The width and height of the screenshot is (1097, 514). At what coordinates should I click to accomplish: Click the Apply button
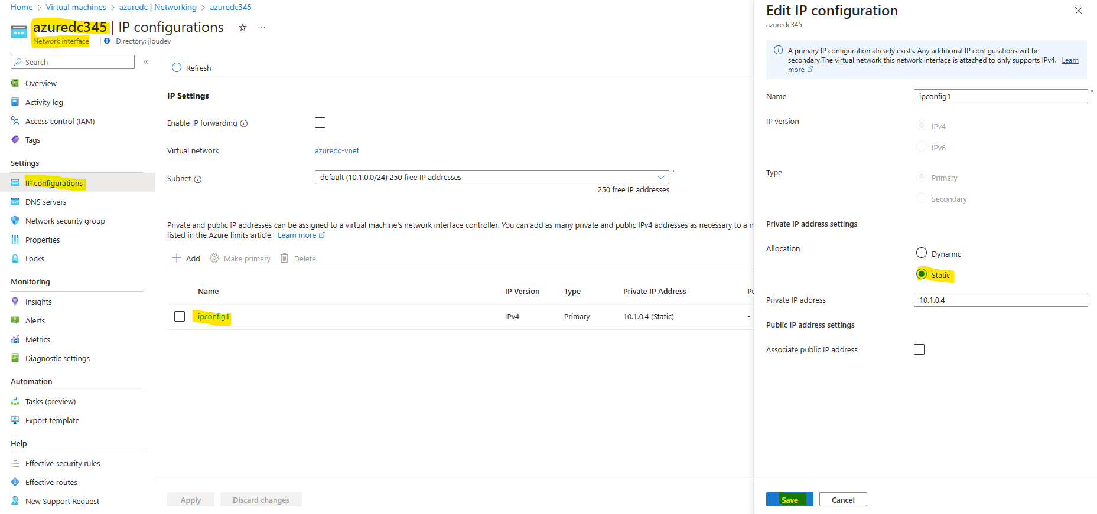[x=191, y=499]
